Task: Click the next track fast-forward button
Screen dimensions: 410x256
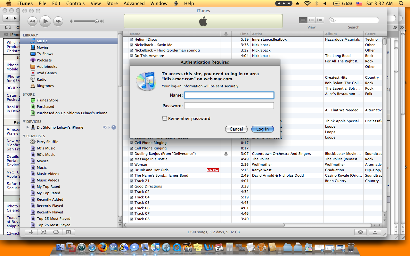Action: [58, 21]
